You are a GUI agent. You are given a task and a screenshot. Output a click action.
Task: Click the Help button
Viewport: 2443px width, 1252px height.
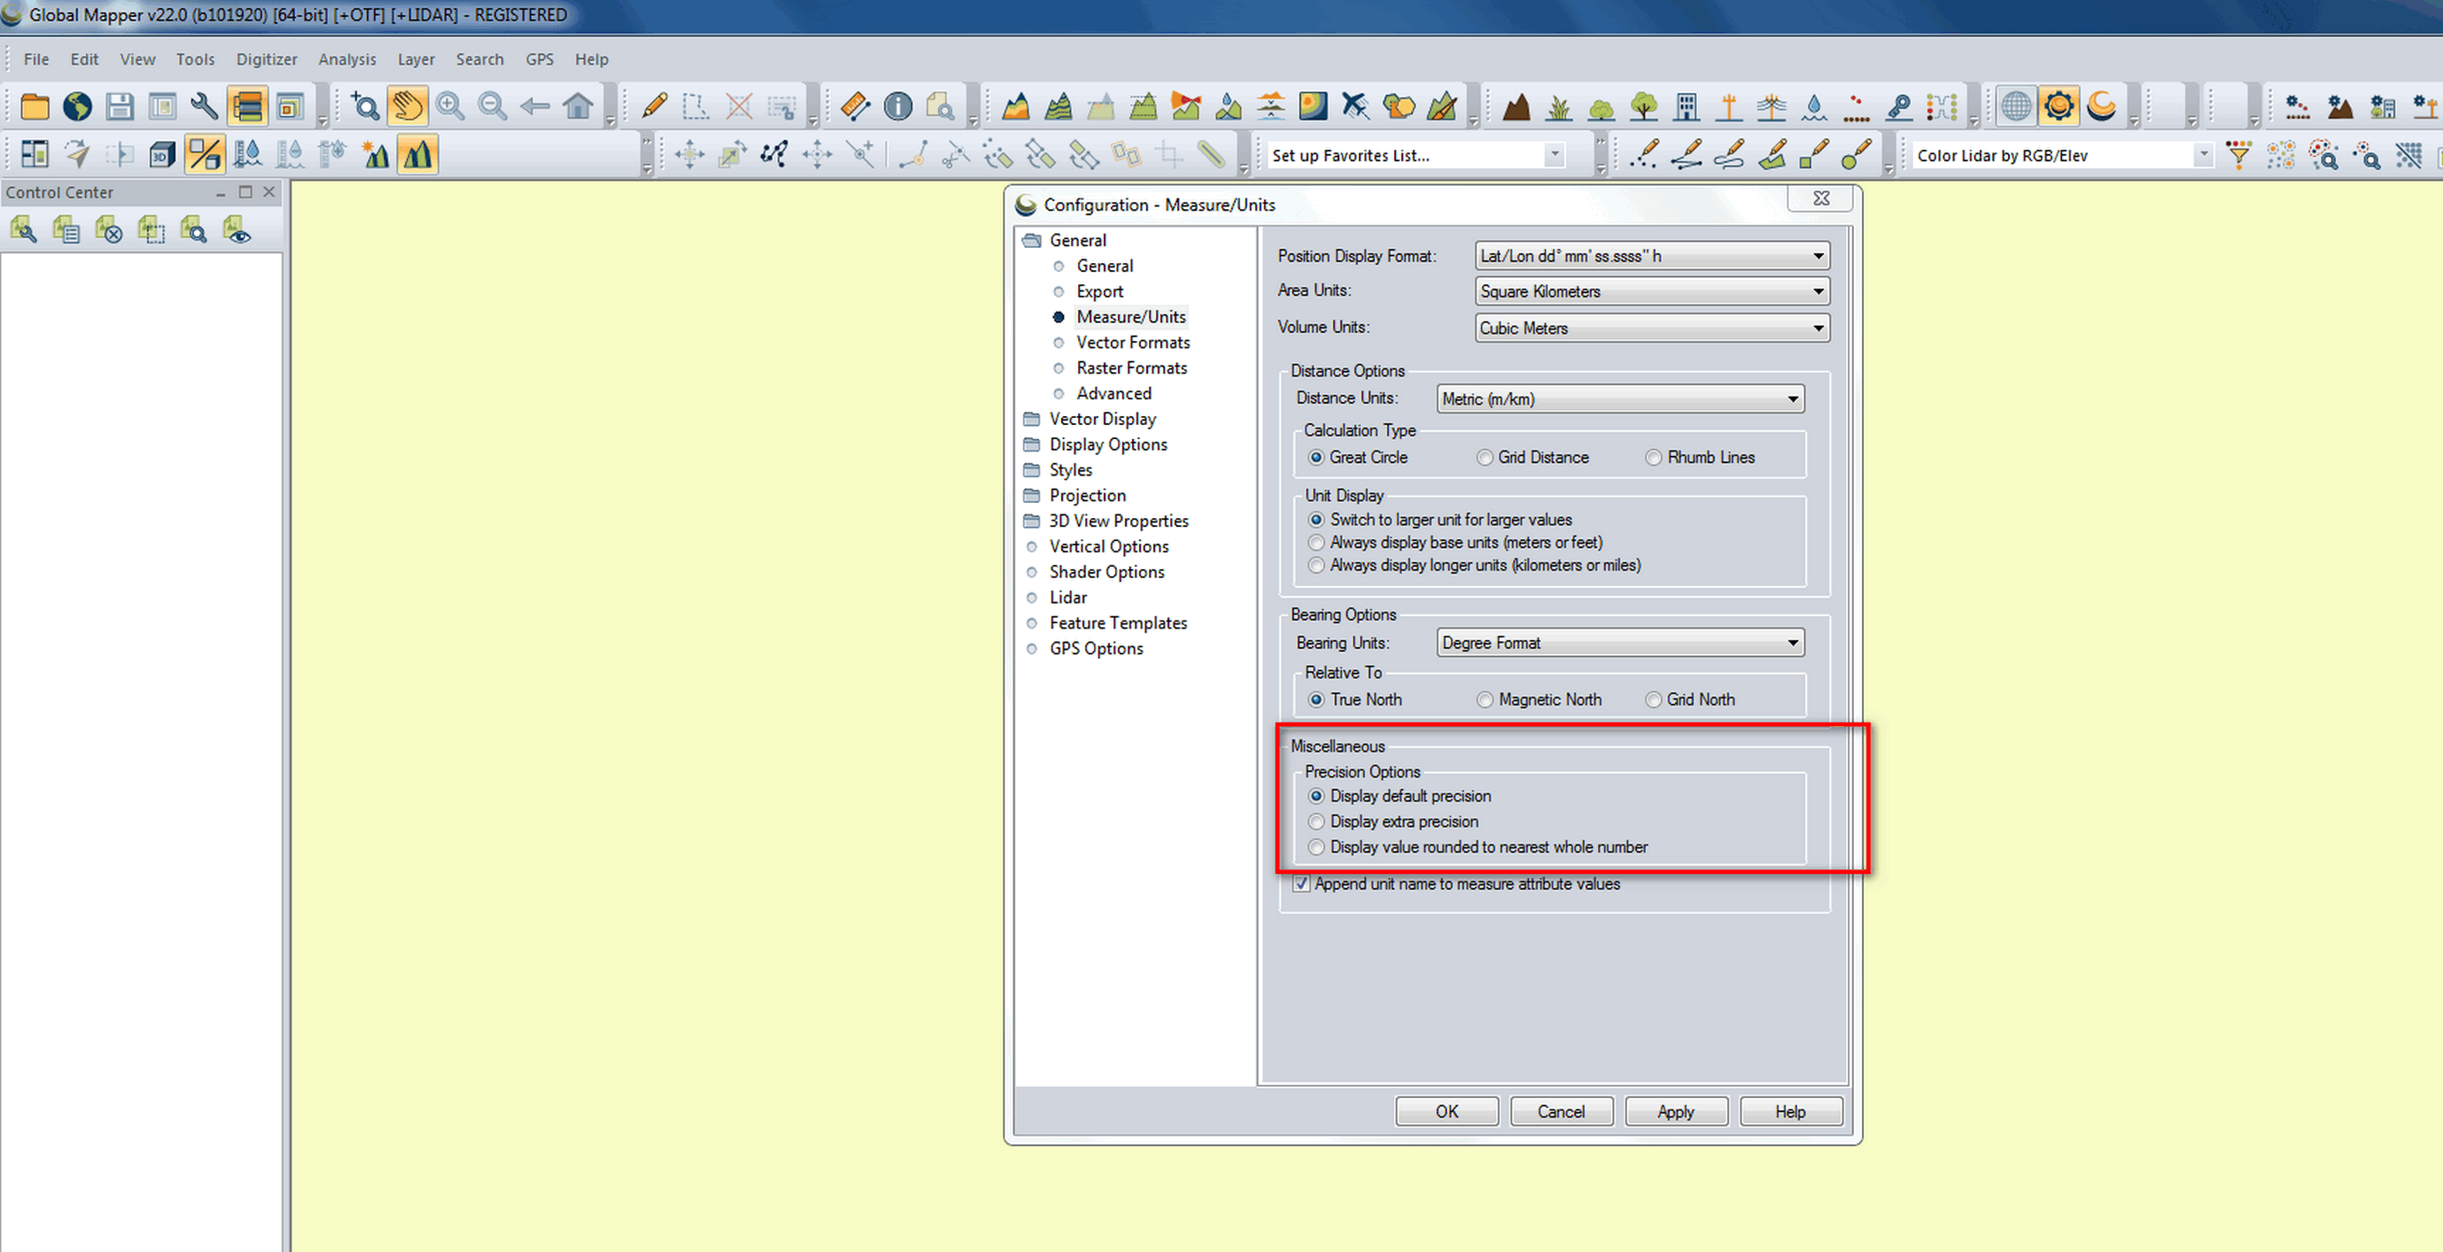pyautogui.click(x=1792, y=1109)
